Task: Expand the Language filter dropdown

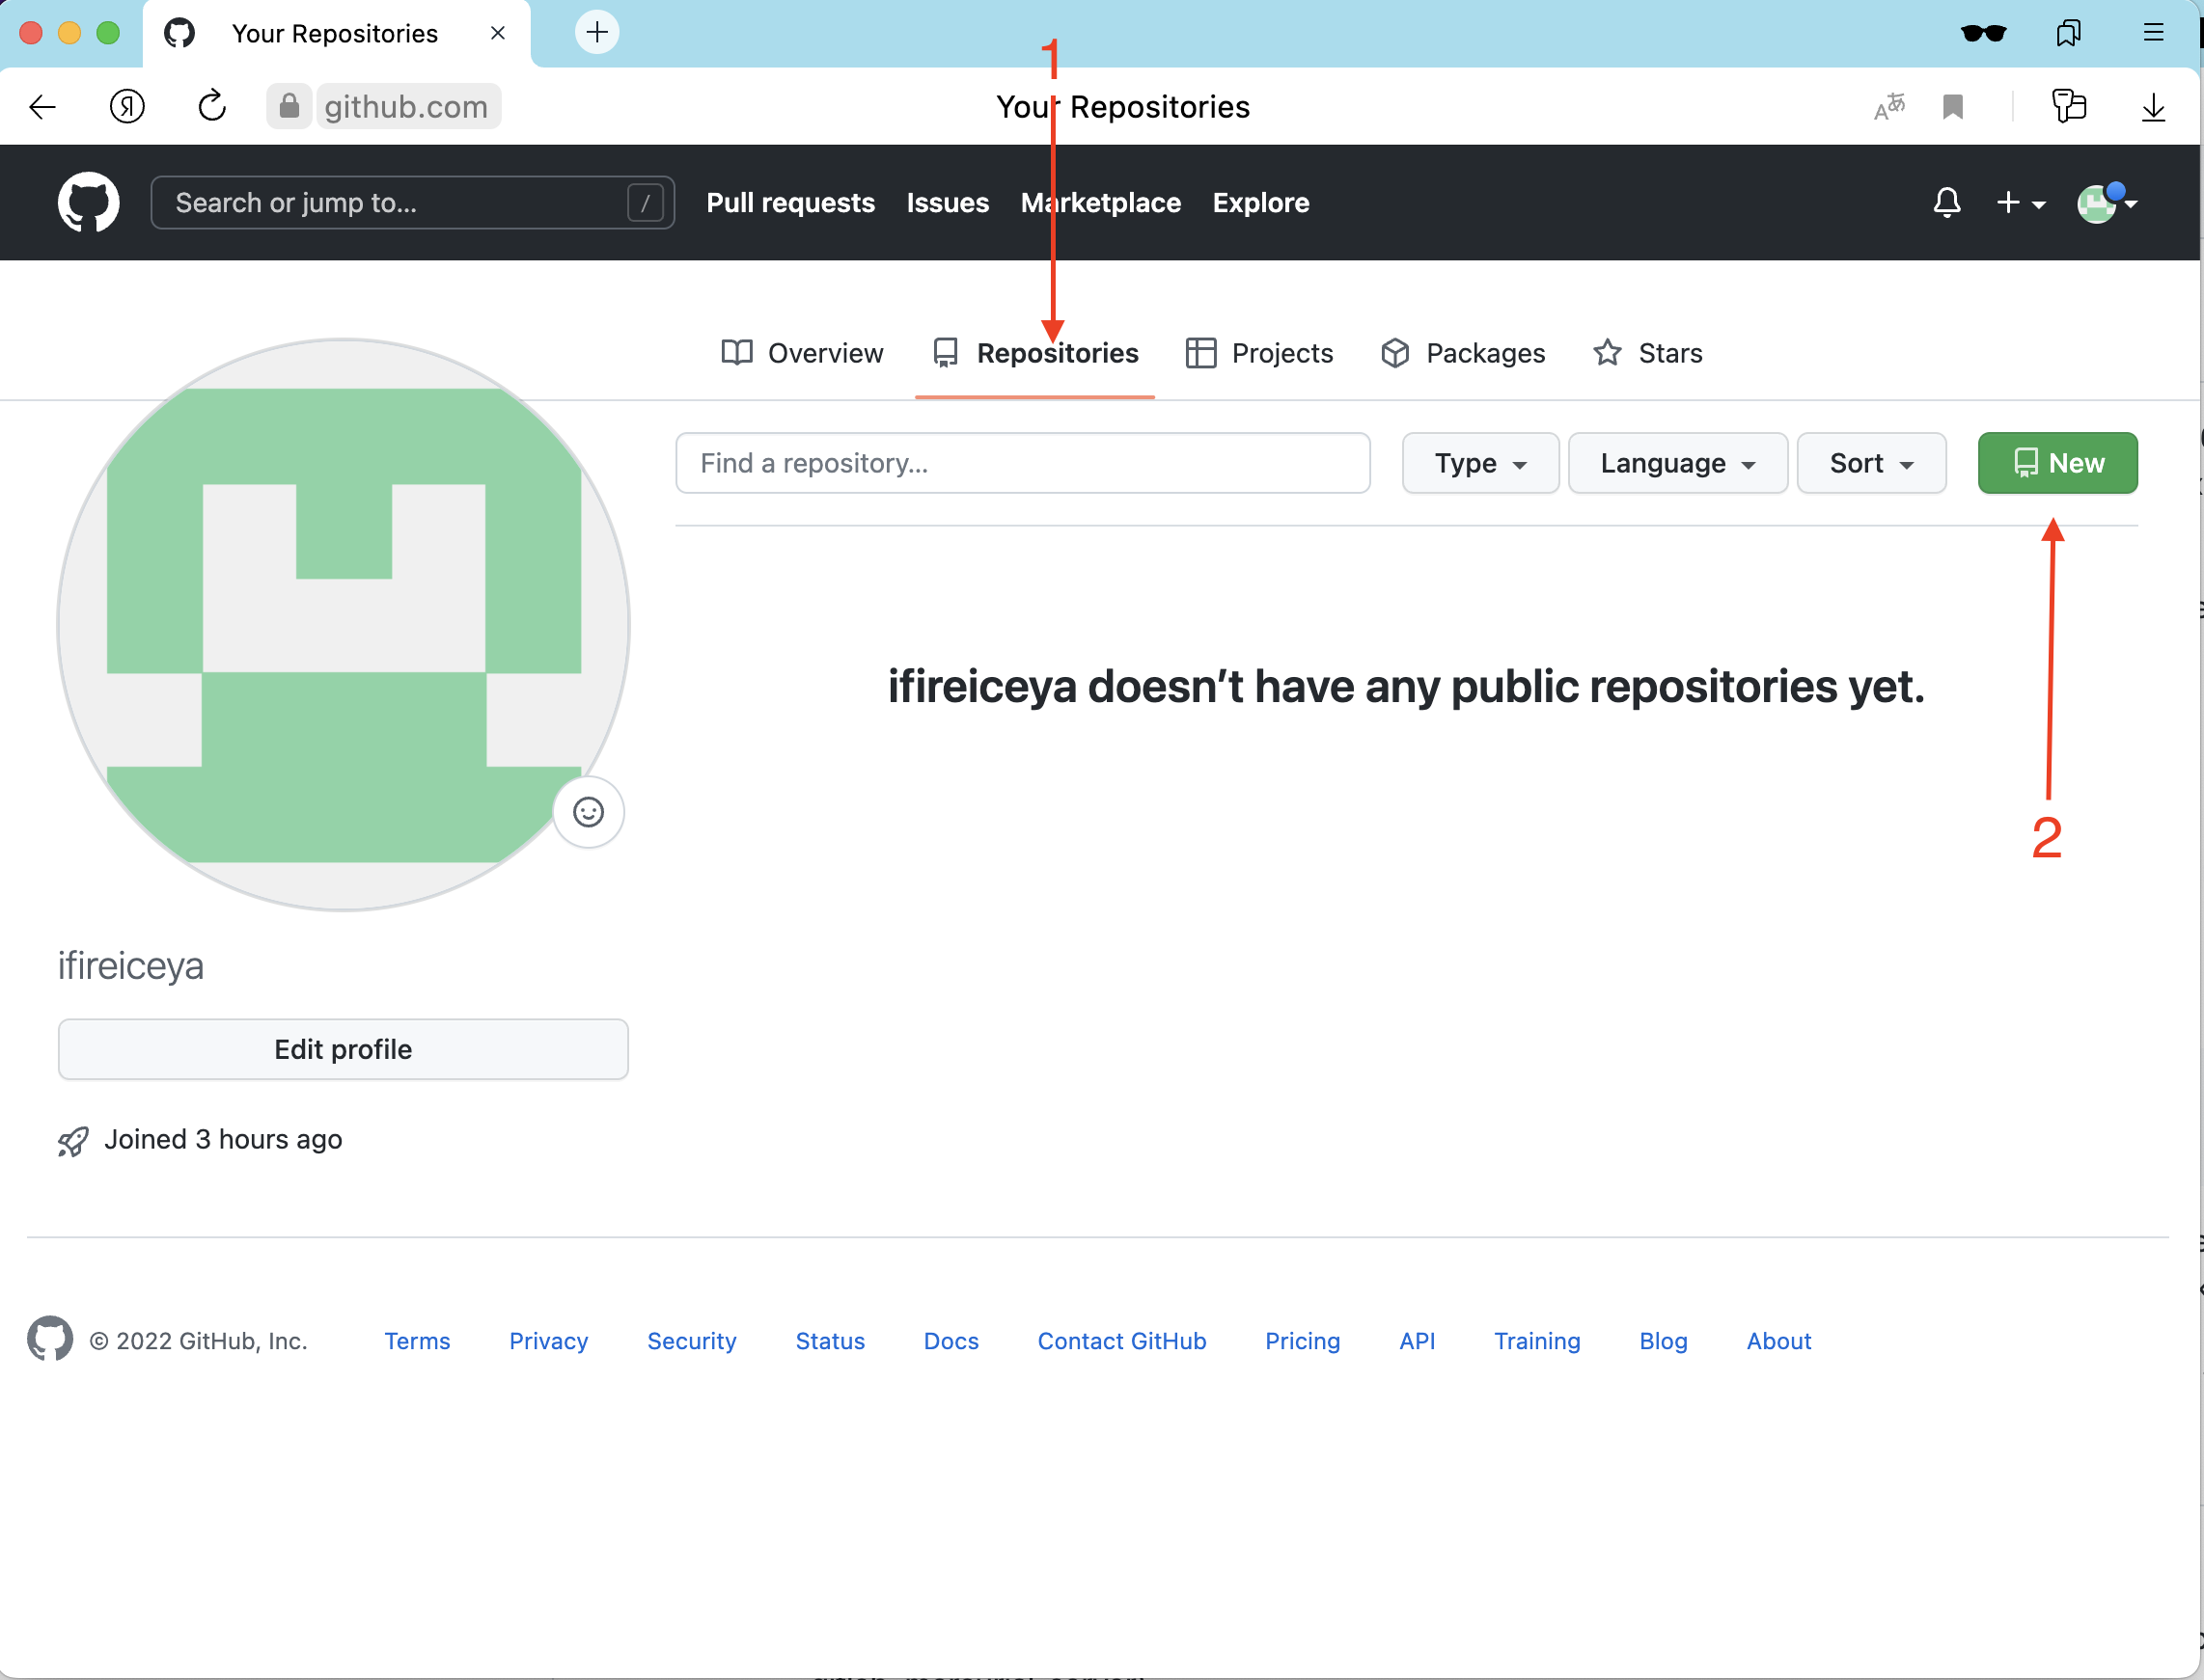Action: pyautogui.click(x=1677, y=463)
